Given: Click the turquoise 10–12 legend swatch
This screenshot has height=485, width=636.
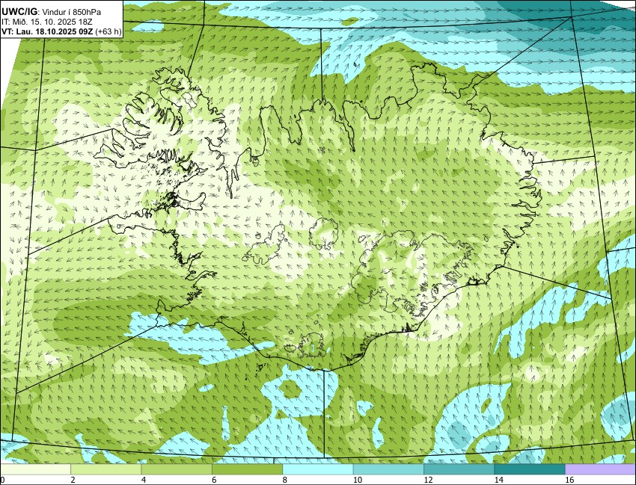Looking at the screenshot, I should click(388, 469).
